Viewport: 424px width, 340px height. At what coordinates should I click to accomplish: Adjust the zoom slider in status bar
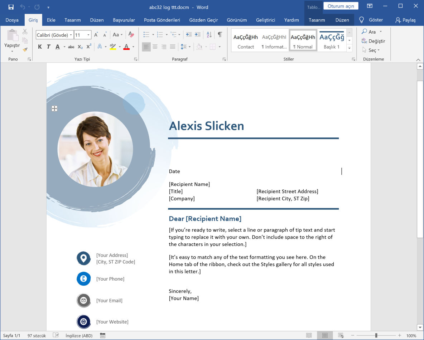[x=375, y=335]
